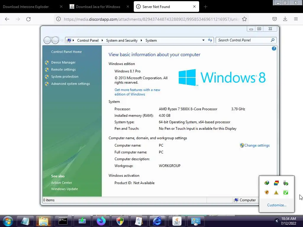Viewport: 303px width, 227px height.
Task: Select System in the breadcrumb
Action: [x=151, y=40]
